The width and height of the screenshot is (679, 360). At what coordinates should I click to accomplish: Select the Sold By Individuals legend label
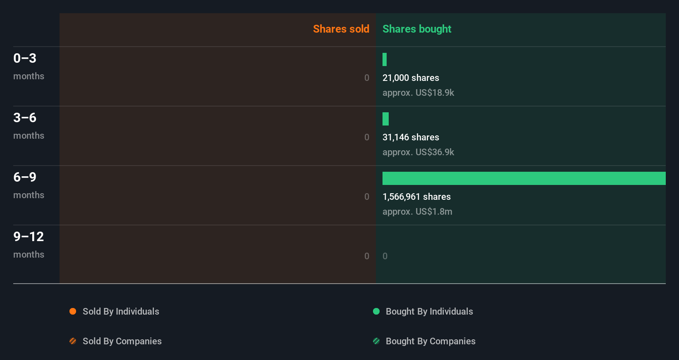[x=121, y=311]
